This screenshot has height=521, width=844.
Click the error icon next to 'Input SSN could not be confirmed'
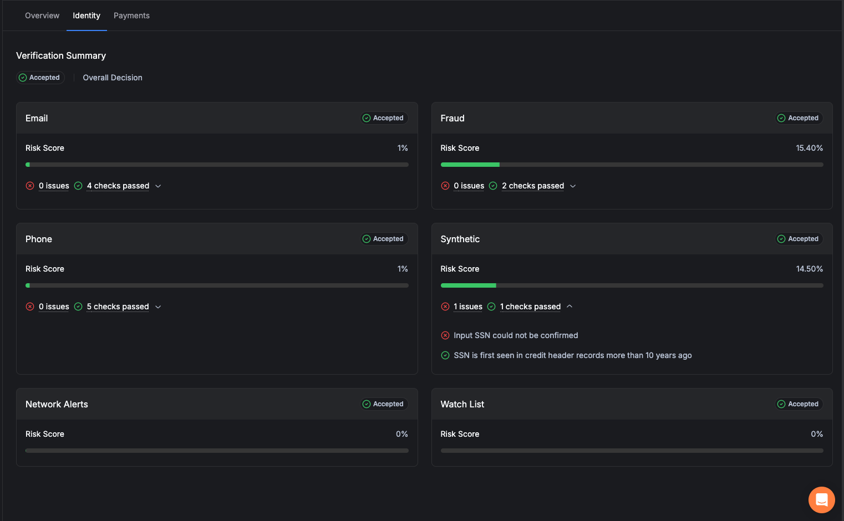pyautogui.click(x=445, y=335)
